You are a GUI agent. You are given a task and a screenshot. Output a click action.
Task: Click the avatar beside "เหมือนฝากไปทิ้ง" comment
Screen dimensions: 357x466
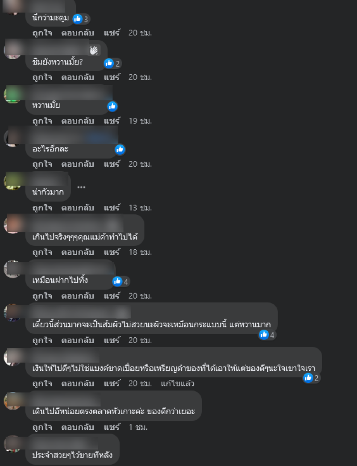(12, 269)
